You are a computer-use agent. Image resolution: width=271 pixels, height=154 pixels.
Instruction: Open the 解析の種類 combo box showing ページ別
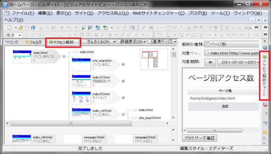pyautogui.click(x=231, y=44)
